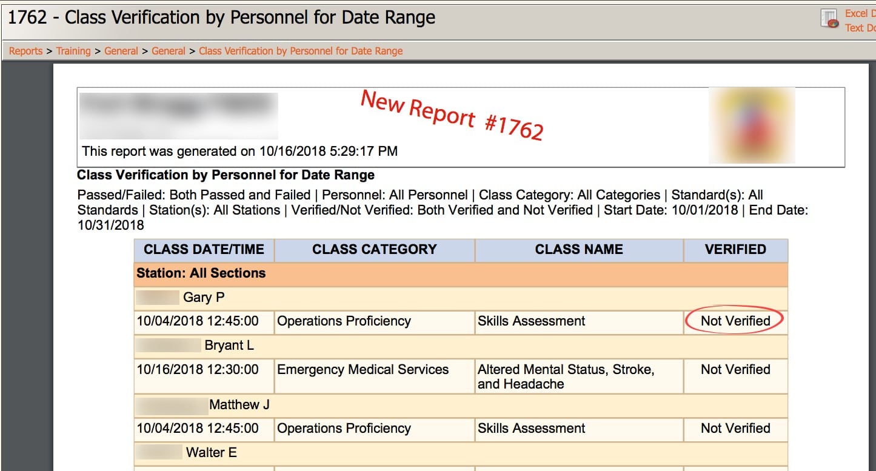Click the CLASS DATE/TIME column header
The image size is (876, 471).
204,250
